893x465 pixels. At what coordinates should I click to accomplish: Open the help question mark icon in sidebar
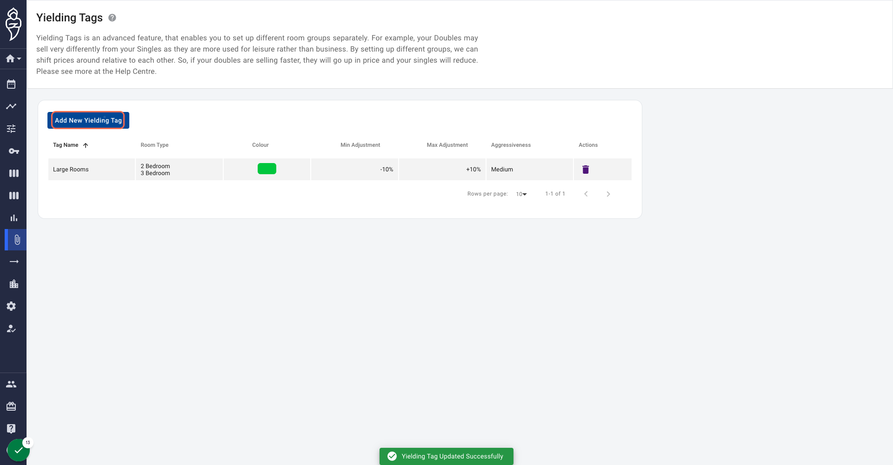12,428
